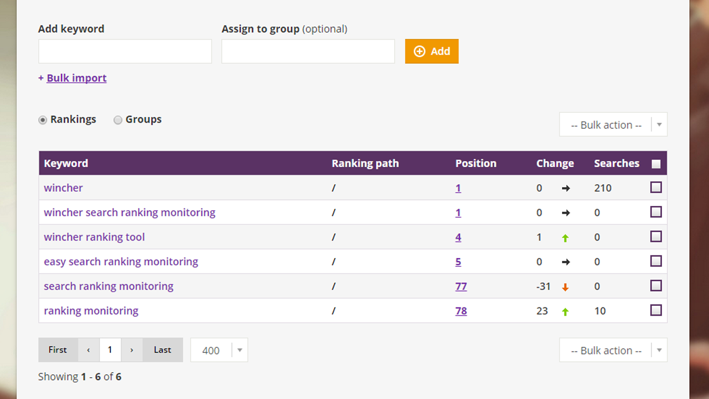Click position 77 link
Image resolution: width=709 pixels, height=399 pixels.
click(461, 286)
